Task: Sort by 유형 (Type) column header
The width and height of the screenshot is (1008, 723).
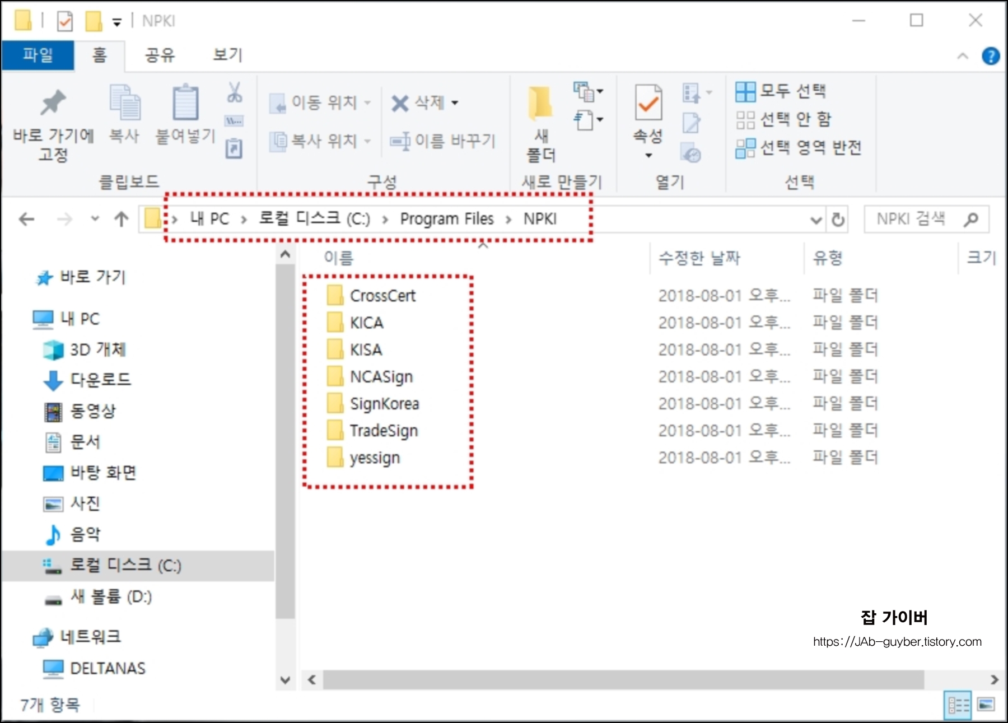Action: point(828,258)
